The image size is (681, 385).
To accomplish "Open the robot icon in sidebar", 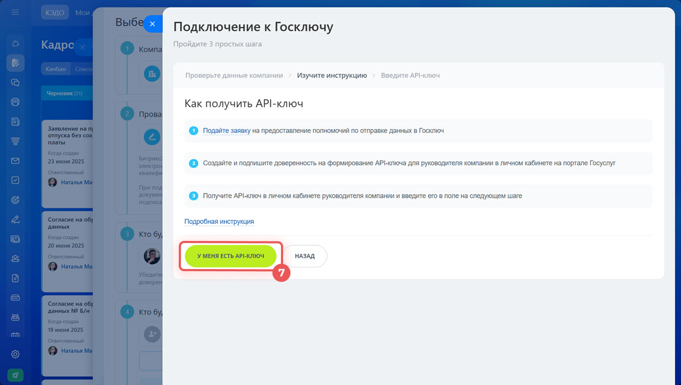I will coord(15,317).
